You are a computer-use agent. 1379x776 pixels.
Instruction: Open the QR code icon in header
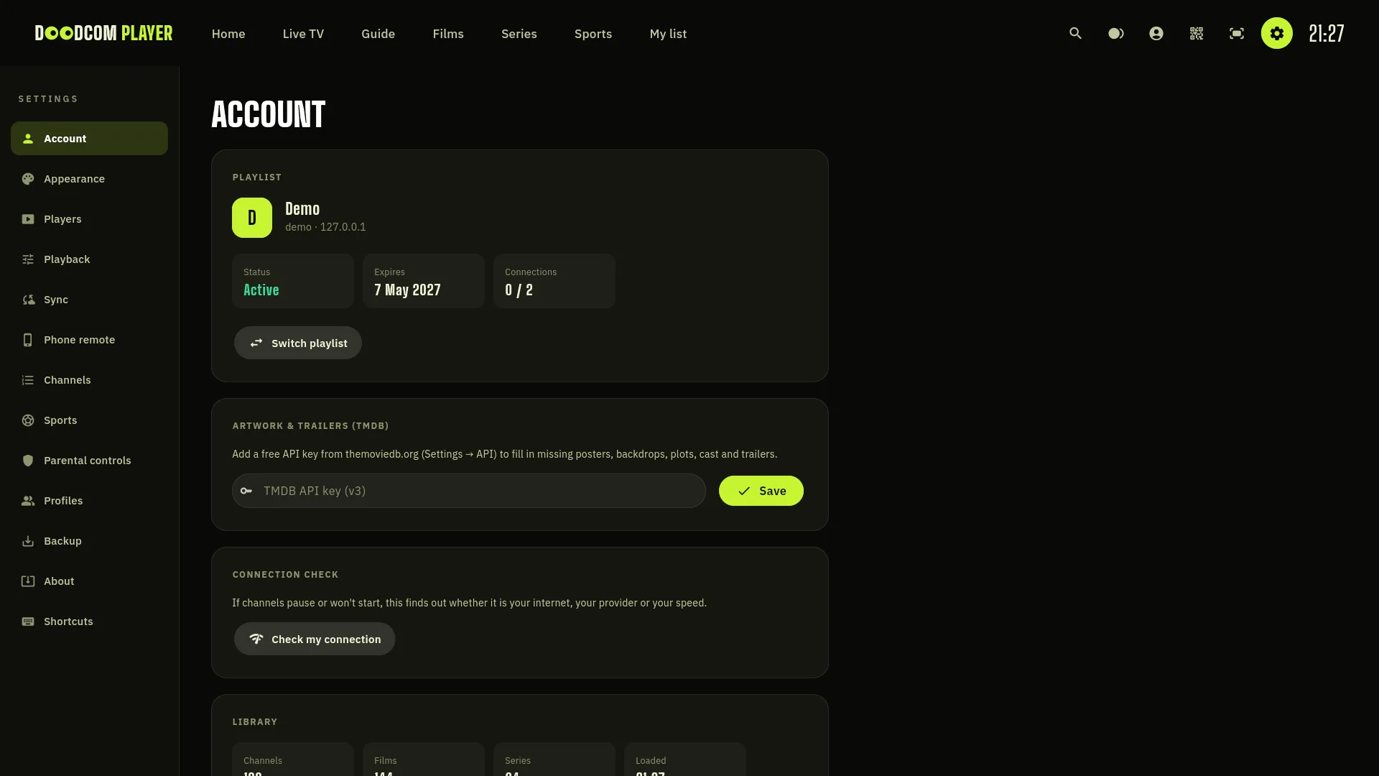pos(1196,33)
